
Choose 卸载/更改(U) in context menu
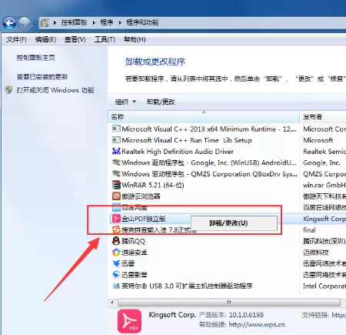point(234,223)
